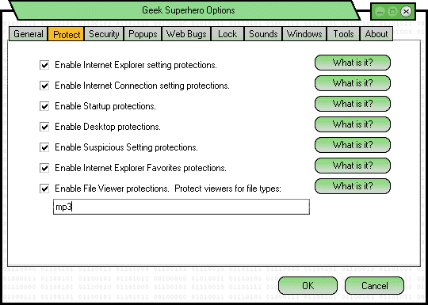The height and width of the screenshot is (305, 428).
Task: Switch to the General tab
Action: coord(28,34)
